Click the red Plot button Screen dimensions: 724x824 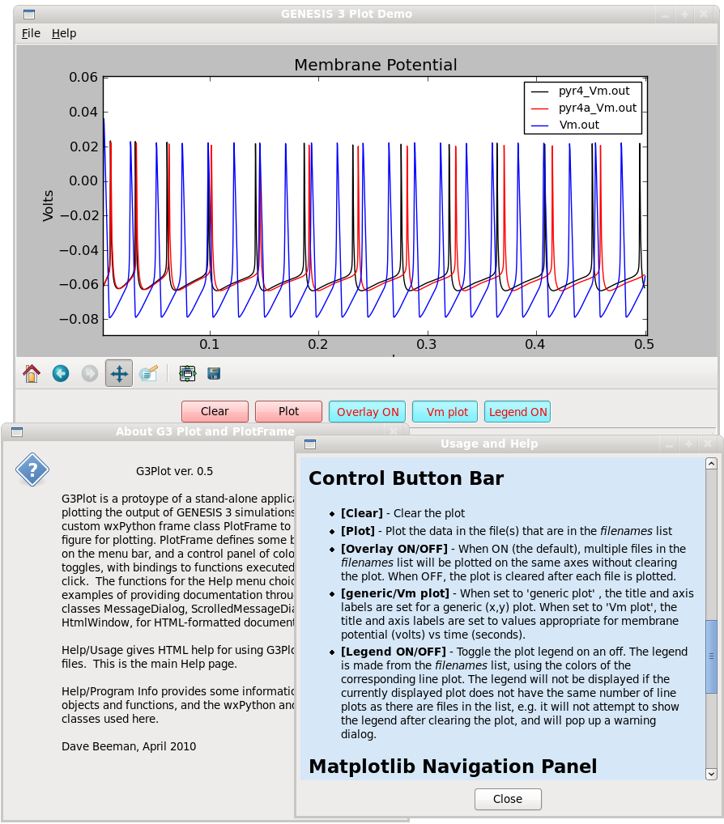point(288,411)
